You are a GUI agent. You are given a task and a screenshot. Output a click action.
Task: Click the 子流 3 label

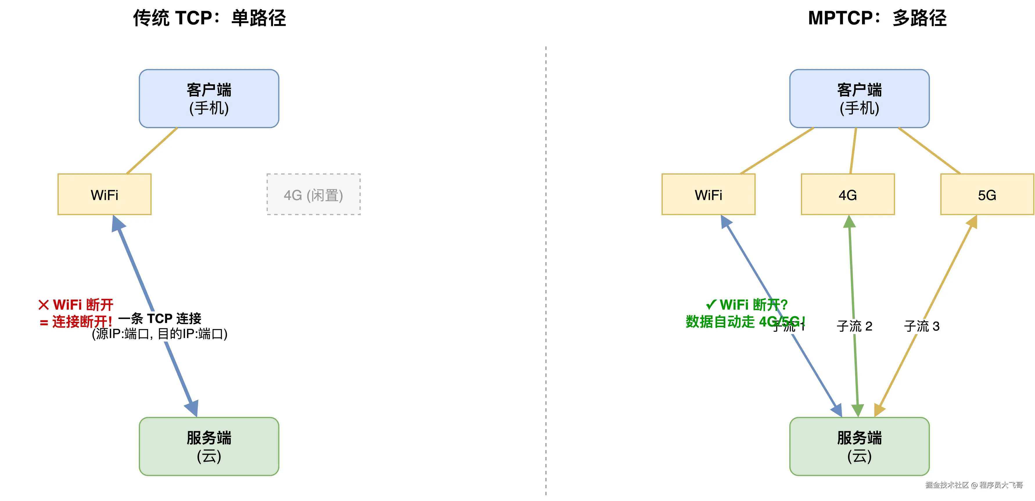(x=922, y=326)
